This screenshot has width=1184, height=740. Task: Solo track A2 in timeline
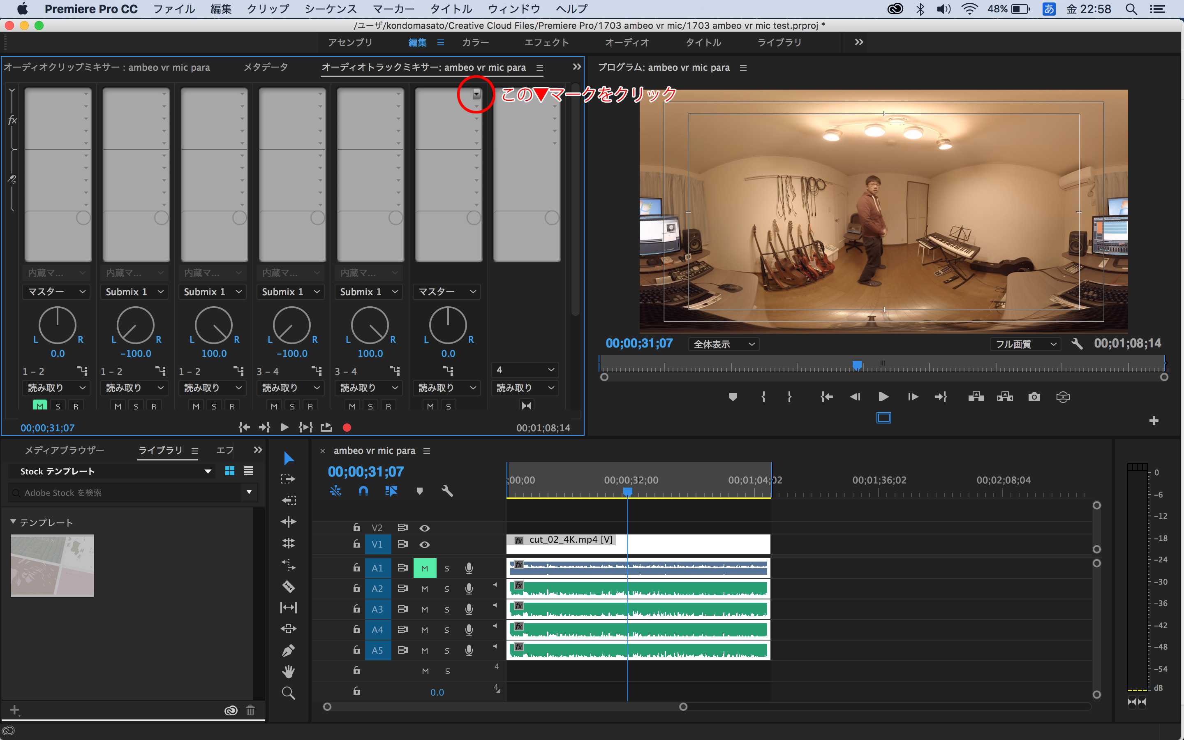[447, 589]
